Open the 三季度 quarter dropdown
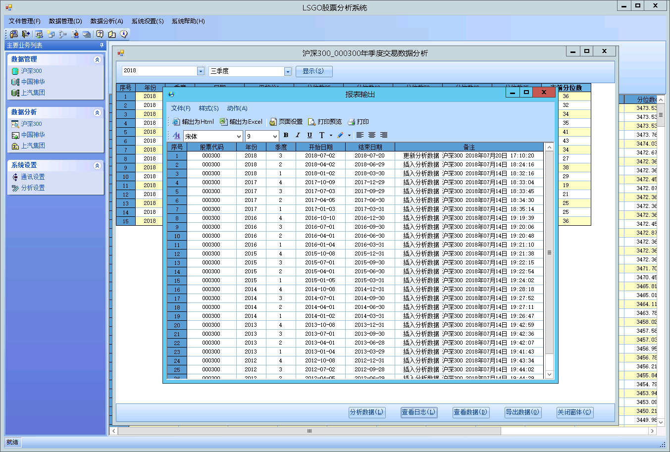 click(288, 71)
